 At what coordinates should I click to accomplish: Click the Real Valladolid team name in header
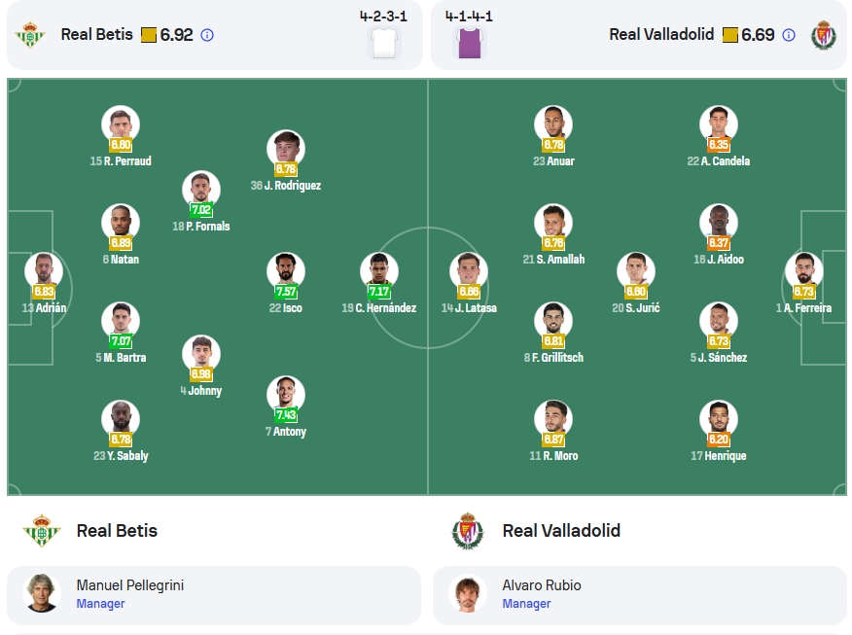(661, 35)
